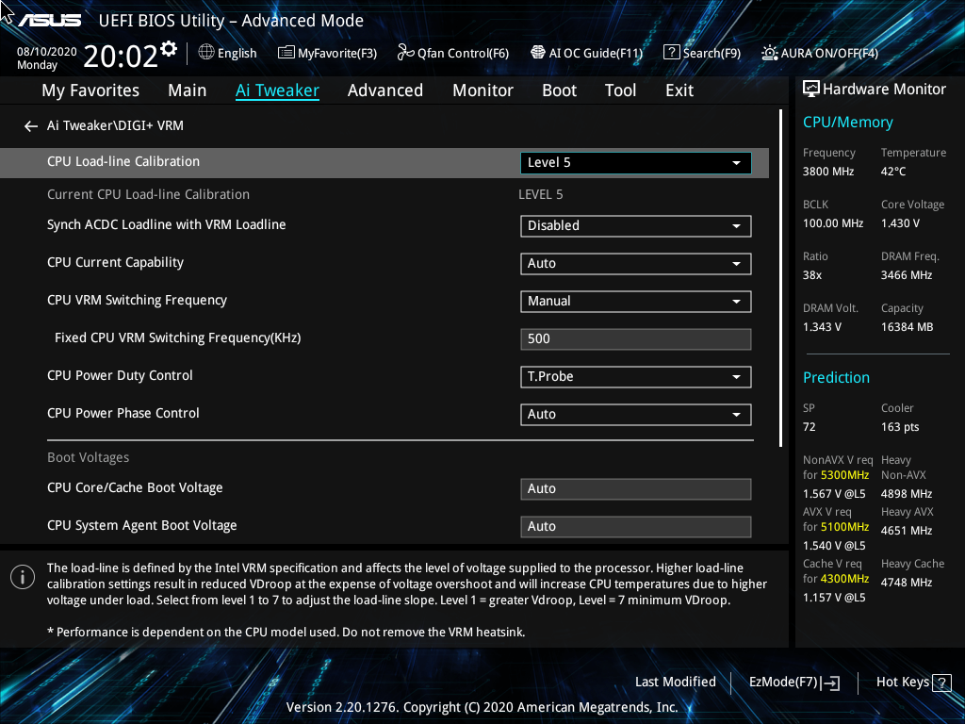Viewport: 965px width, 724px height.
Task: Click CPU Core/Cache Boot Voltage field
Action: coord(636,489)
